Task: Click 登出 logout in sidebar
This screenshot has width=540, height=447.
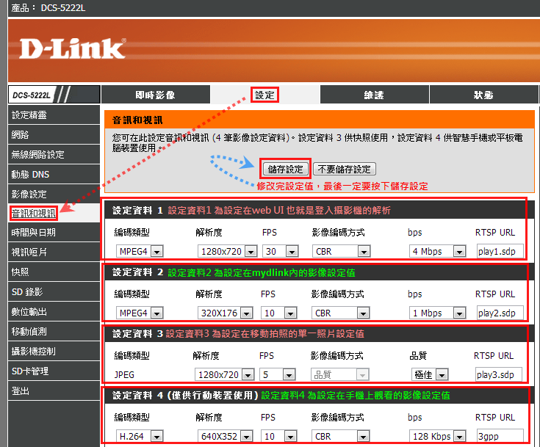Action: pos(54,391)
